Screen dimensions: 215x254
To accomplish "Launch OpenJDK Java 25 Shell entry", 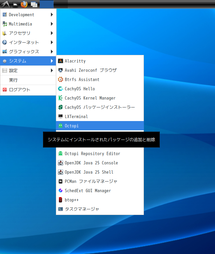I will coord(100,172).
